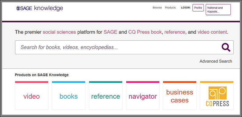Follow the pink 'reference' tagline link
Screen dimensions: 242x117
175,32
